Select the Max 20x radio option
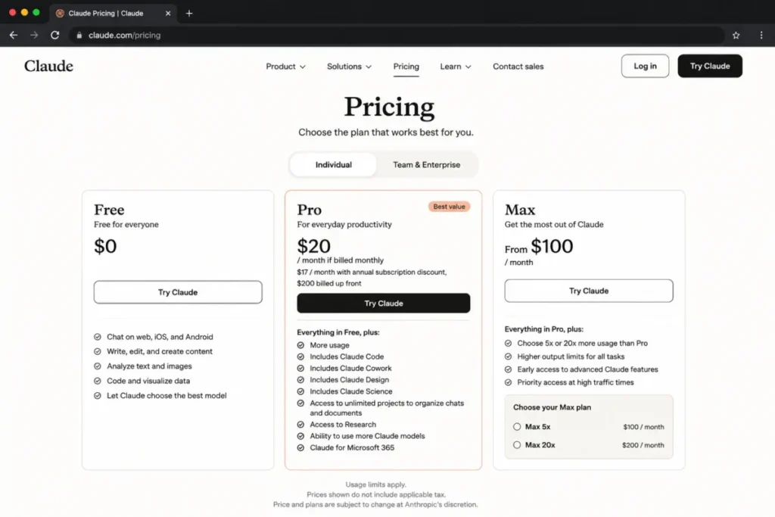 point(517,445)
